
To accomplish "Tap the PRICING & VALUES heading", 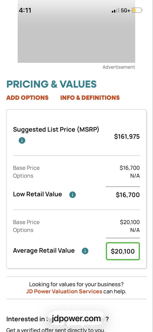I will tap(52, 84).
